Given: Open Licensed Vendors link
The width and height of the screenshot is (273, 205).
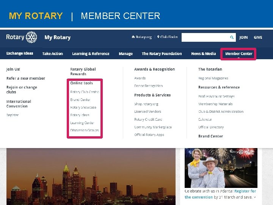Looking at the screenshot, I should (x=147, y=112).
